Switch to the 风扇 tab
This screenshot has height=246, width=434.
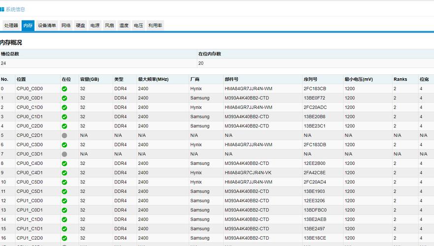click(x=109, y=26)
